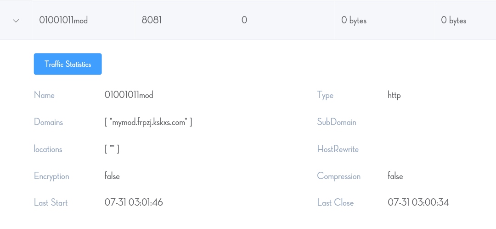
Task: Click port 8081 cell in the row
Action: click(x=152, y=21)
